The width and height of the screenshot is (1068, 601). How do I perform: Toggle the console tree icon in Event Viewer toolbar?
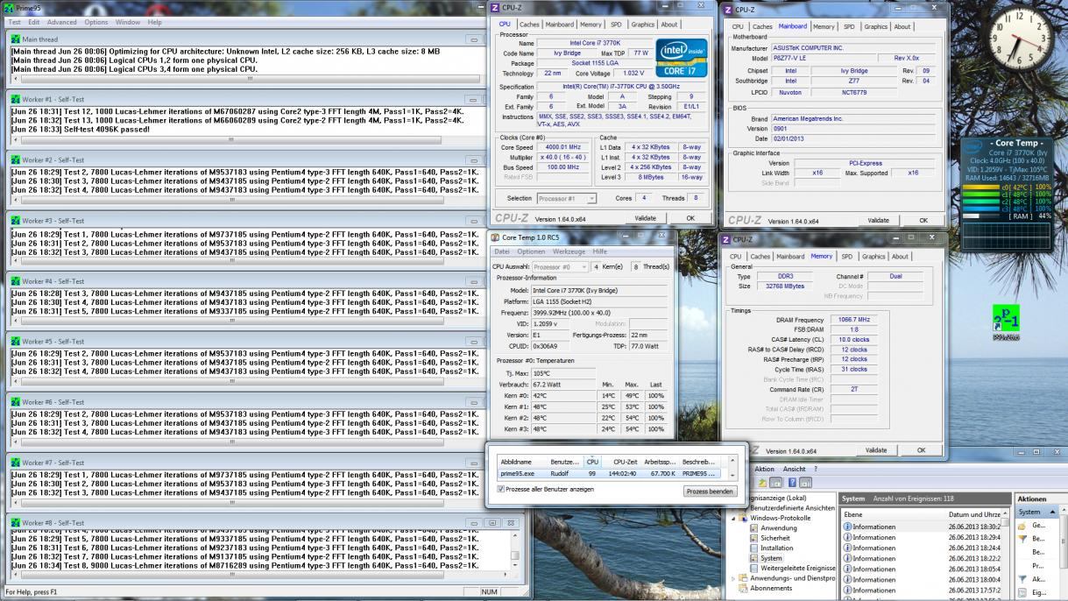[x=776, y=483]
